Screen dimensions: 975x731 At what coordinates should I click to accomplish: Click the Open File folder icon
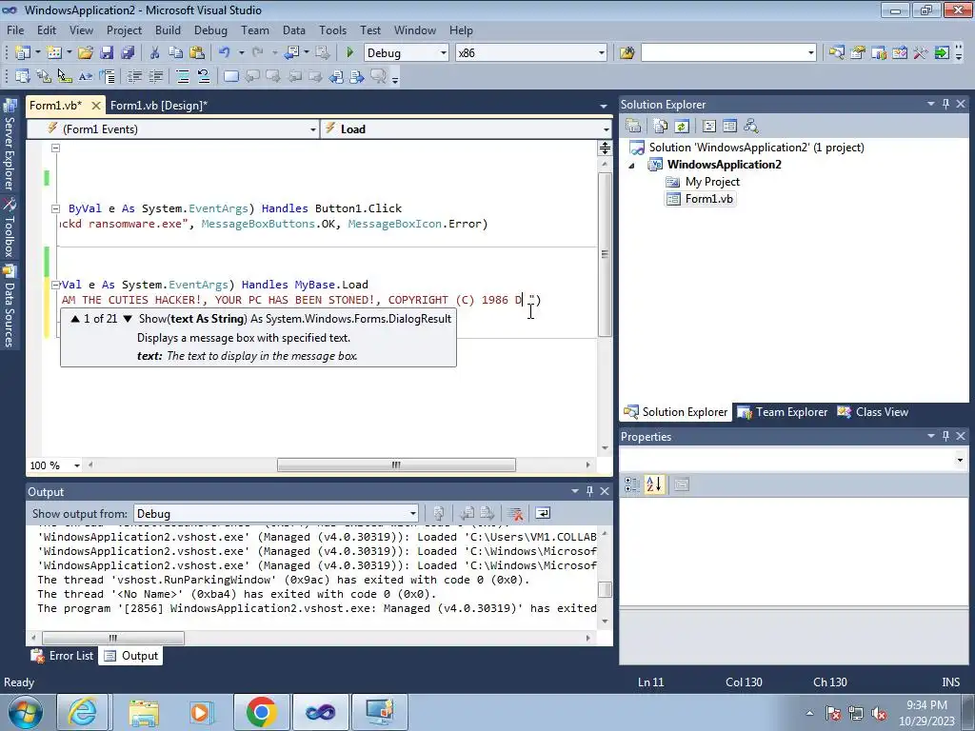tap(86, 53)
